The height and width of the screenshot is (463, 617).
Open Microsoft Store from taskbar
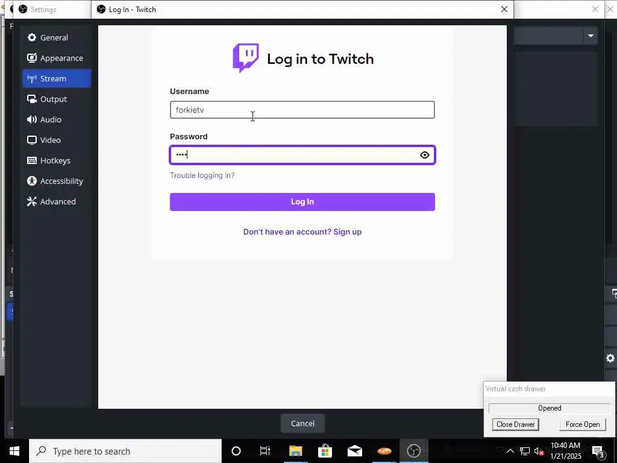325,451
